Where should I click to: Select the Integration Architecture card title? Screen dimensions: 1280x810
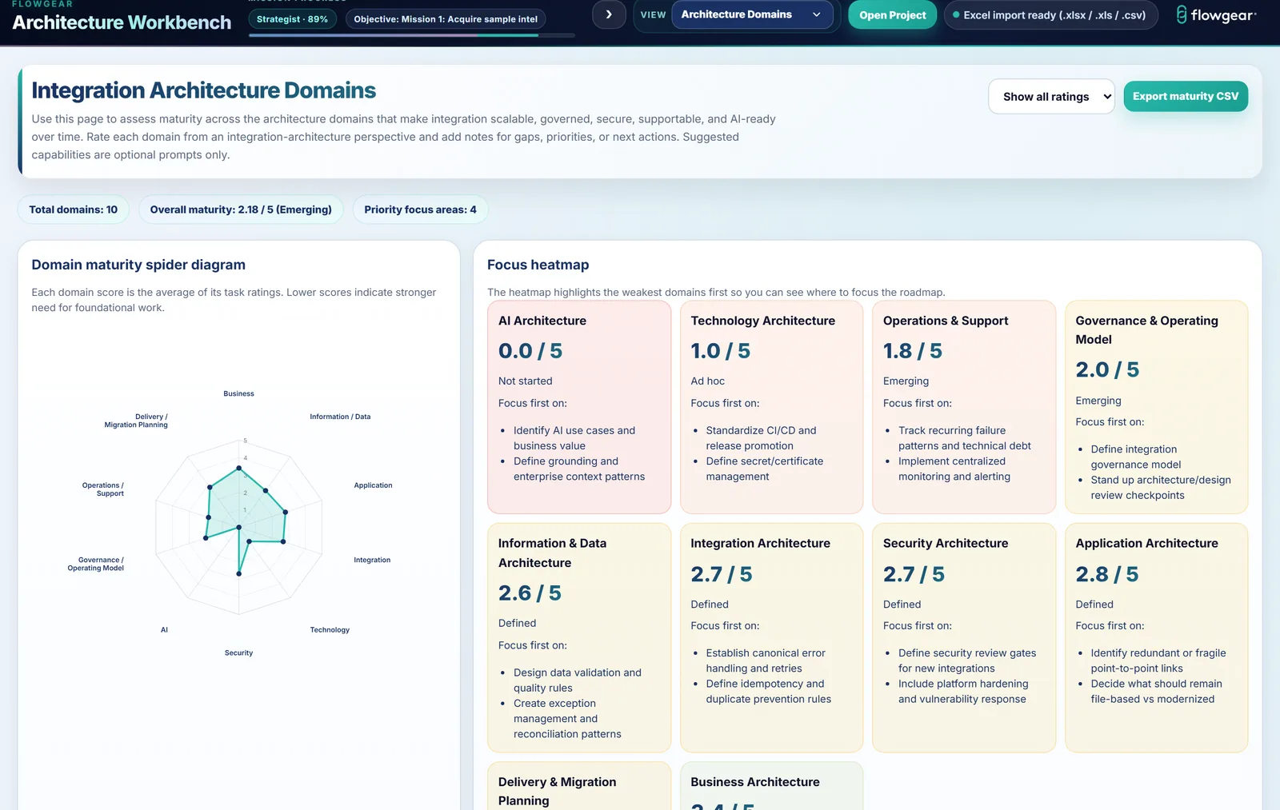[761, 543]
